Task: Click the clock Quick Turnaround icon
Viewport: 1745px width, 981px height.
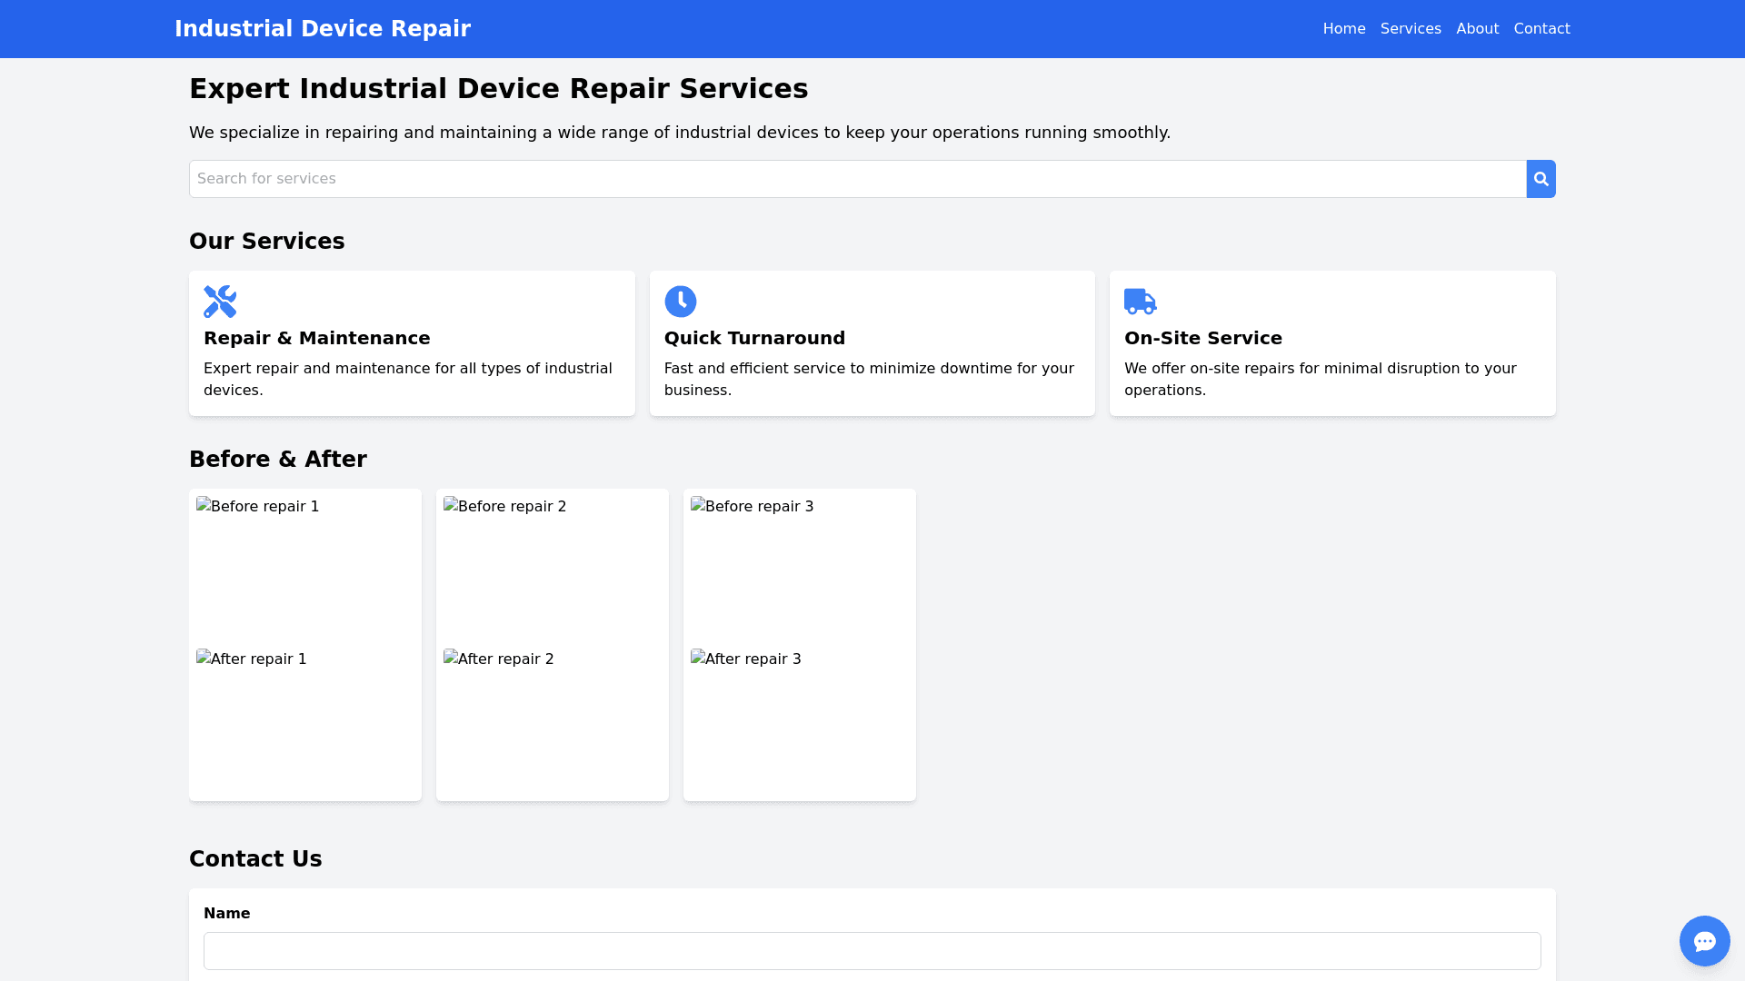Action: [x=680, y=302]
